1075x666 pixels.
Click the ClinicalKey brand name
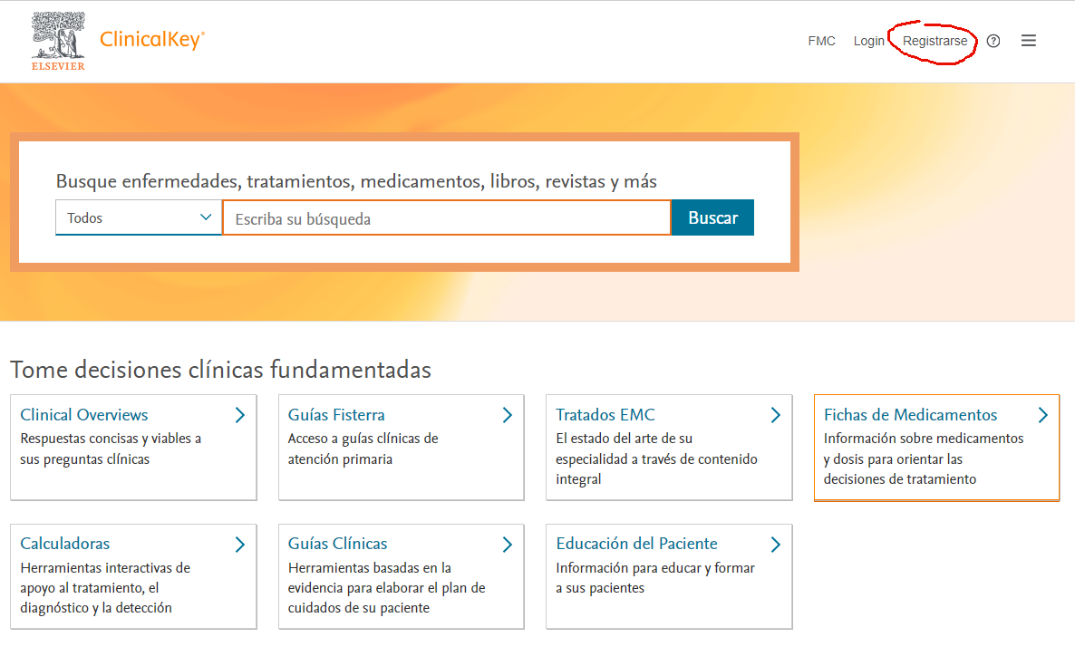click(x=151, y=40)
